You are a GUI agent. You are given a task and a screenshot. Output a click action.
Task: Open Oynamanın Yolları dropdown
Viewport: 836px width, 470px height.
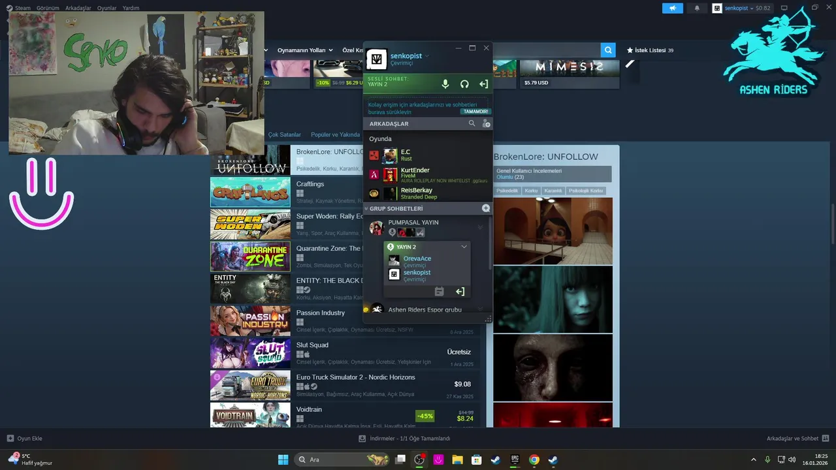coord(305,50)
